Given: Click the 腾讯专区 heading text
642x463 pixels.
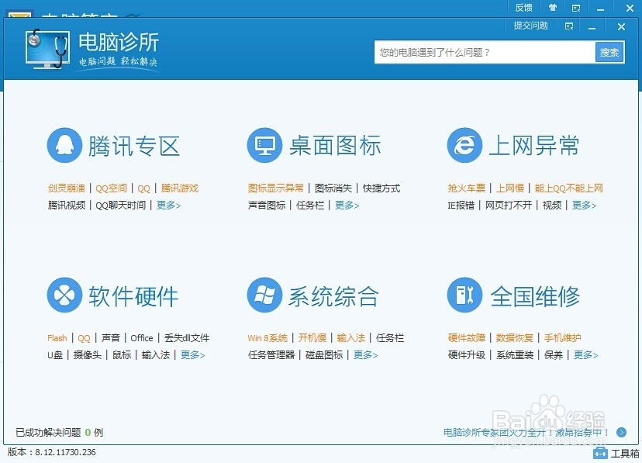Looking at the screenshot, I should 134,146.
